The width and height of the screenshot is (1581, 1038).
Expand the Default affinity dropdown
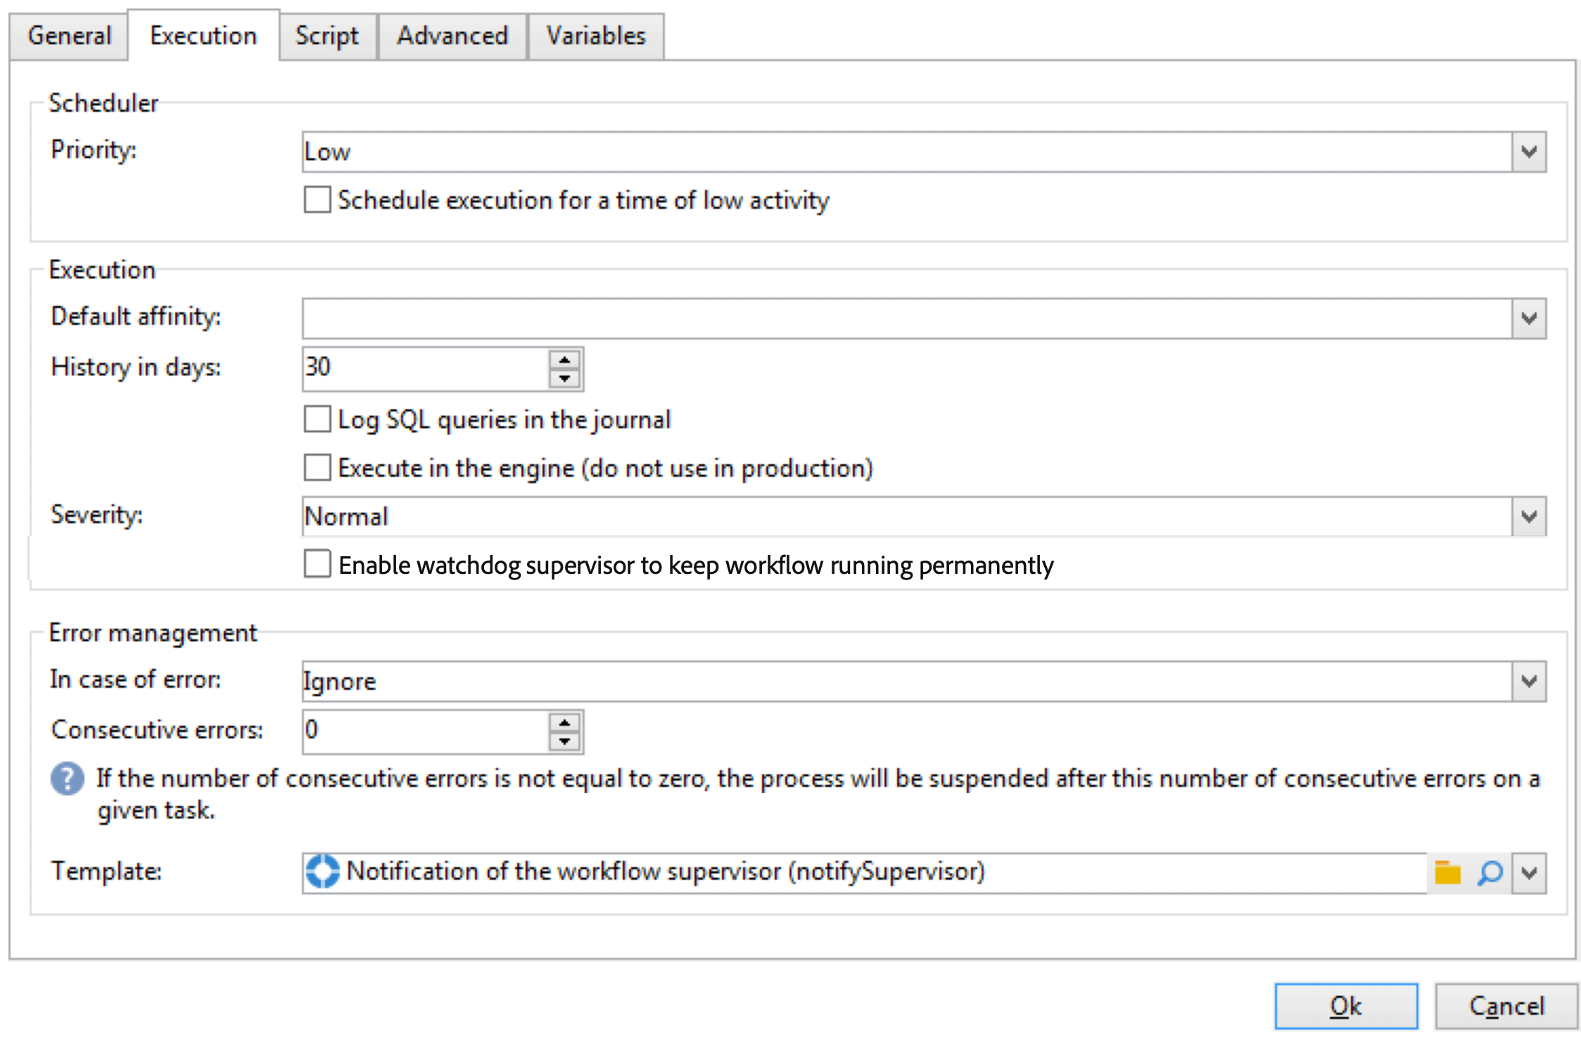pyautogui.click(x=1528, y=319)
